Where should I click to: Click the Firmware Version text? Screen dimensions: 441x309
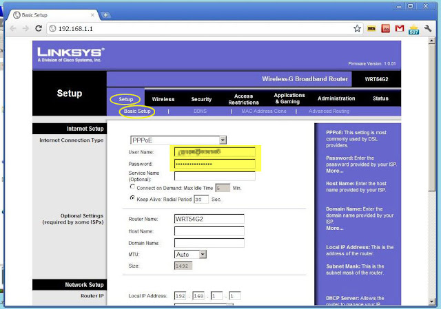pos(372,64)
